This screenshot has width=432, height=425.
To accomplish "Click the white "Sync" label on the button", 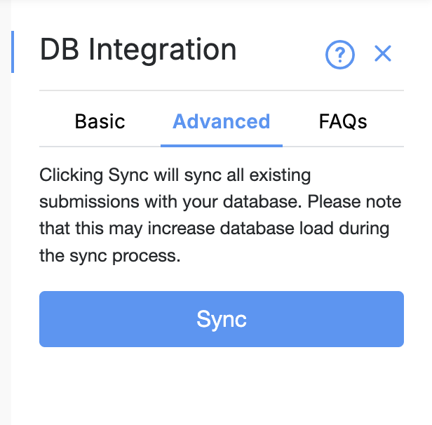I will (x=221, y=319).
